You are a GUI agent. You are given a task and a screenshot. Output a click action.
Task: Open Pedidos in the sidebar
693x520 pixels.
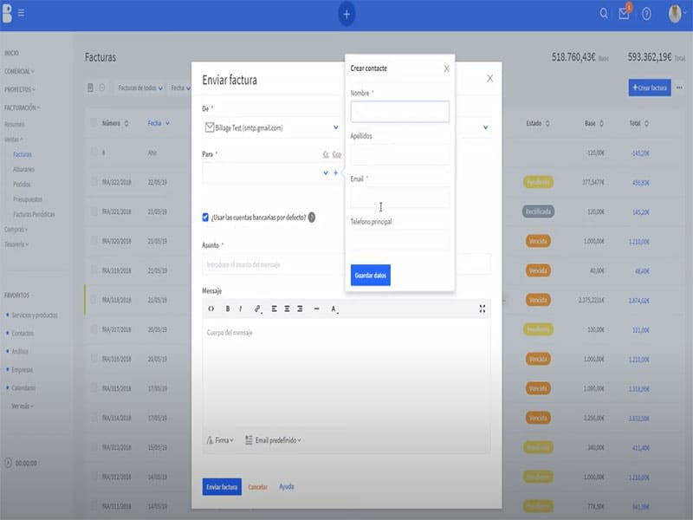pos(23,184)
